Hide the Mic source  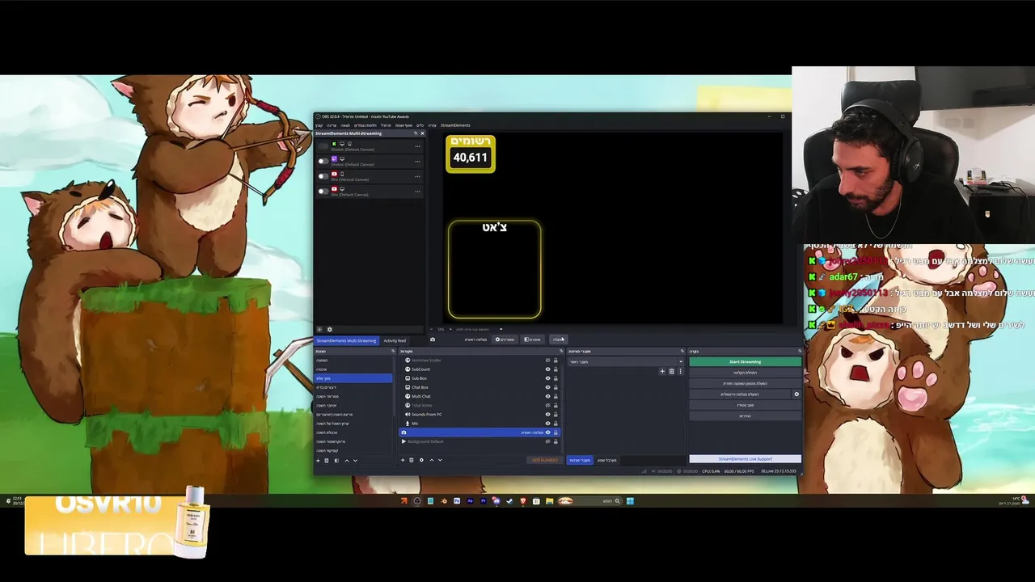[x=547, y=424]
